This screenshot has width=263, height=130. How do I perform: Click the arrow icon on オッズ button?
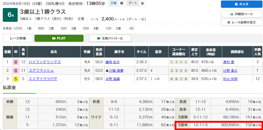(x=236, y=4)
